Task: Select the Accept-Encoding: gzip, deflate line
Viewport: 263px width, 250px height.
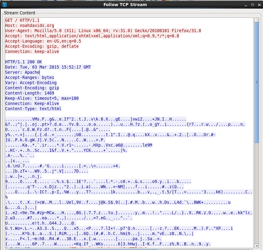Action: [x=42, y=46]
